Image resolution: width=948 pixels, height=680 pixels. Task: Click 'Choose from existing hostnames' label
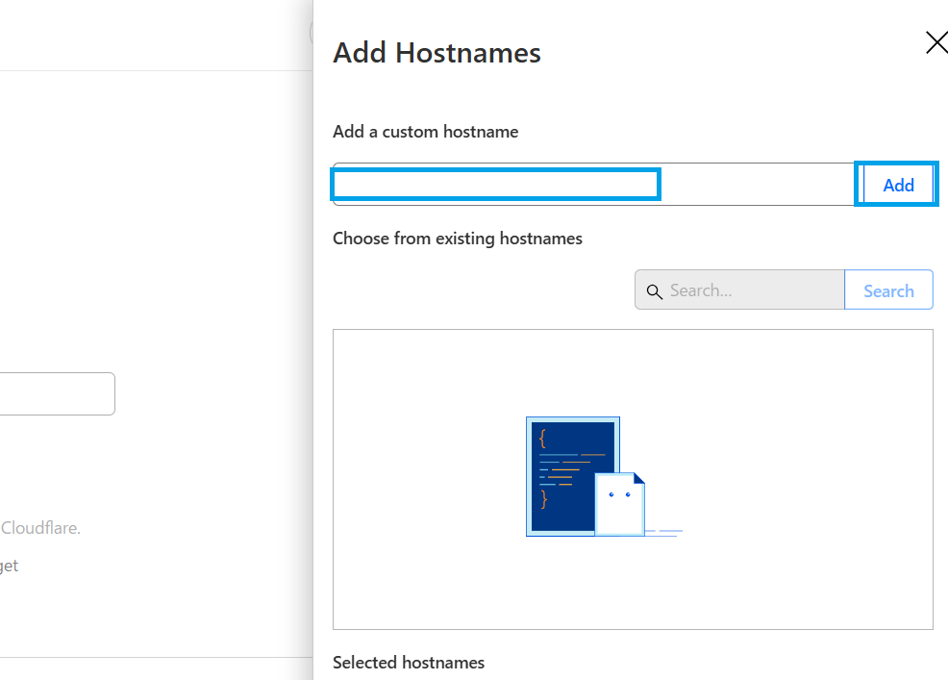(x=457, y=238)
